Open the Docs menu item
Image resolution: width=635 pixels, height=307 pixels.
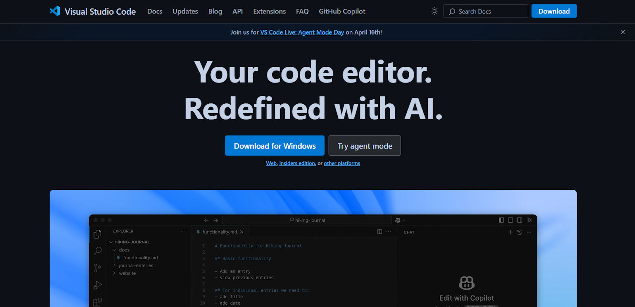(155, 11)
